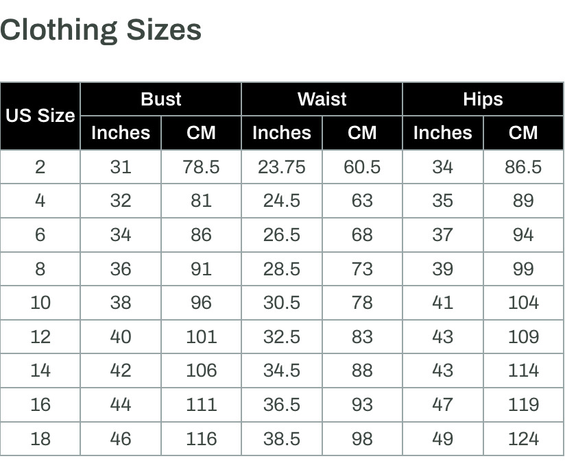This screenshot has height=463, width=565.
Task: Select the Inches subheader under Hips
Action: tap(443, 132)
